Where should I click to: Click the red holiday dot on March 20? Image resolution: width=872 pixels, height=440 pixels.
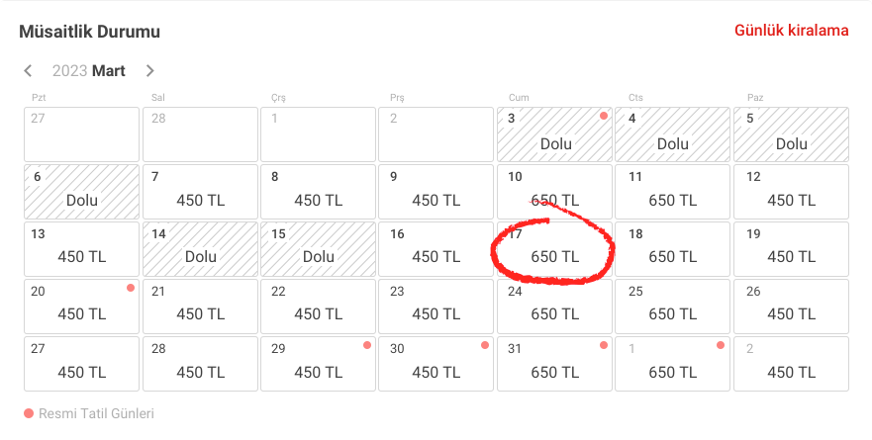pyautogui.click(x=131, y=288)
